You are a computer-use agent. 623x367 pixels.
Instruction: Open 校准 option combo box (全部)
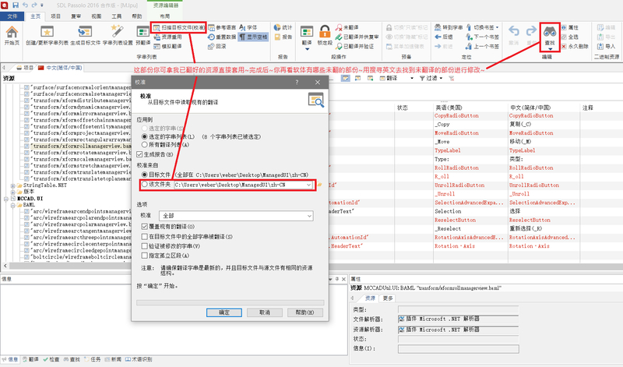tap(236, 216)
